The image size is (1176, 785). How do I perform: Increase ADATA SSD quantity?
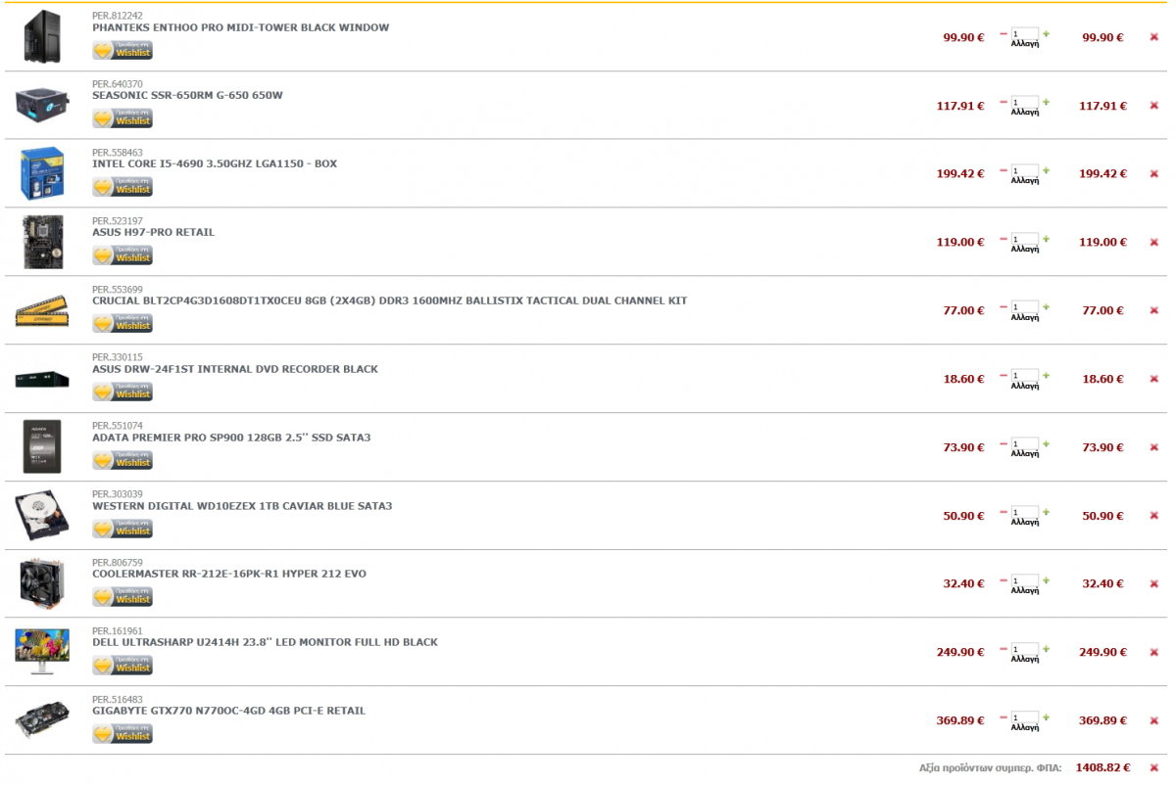point(1046,444)
